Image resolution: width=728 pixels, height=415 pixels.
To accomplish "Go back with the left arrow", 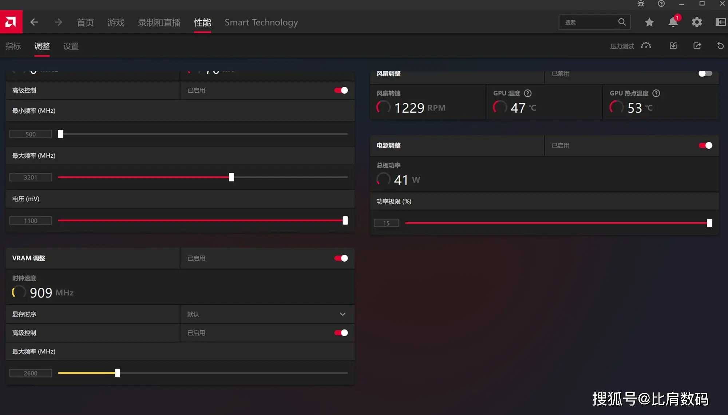I will click(34, 22).
